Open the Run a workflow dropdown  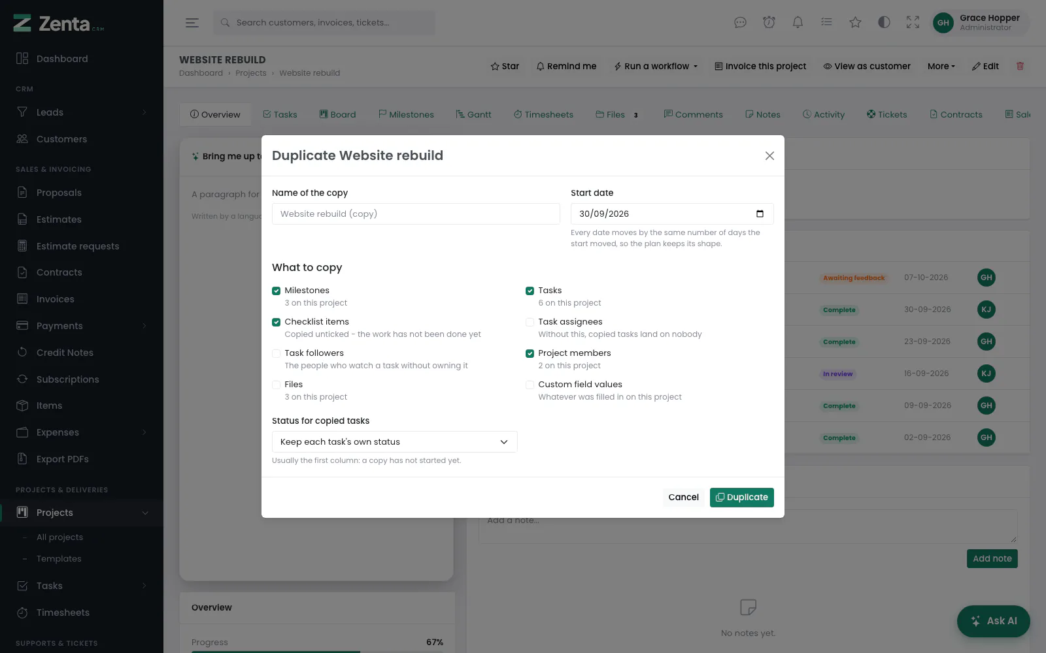pyautogui.click(x=656, y=66)
